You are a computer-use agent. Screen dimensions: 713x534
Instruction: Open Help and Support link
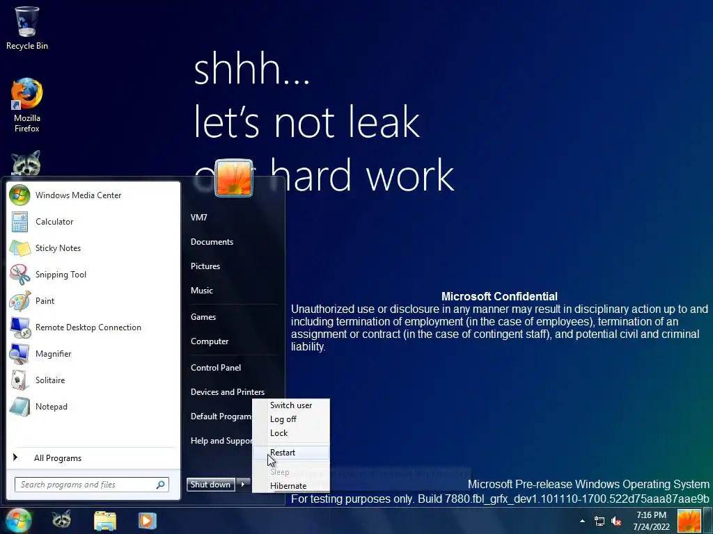pos(221,441)
